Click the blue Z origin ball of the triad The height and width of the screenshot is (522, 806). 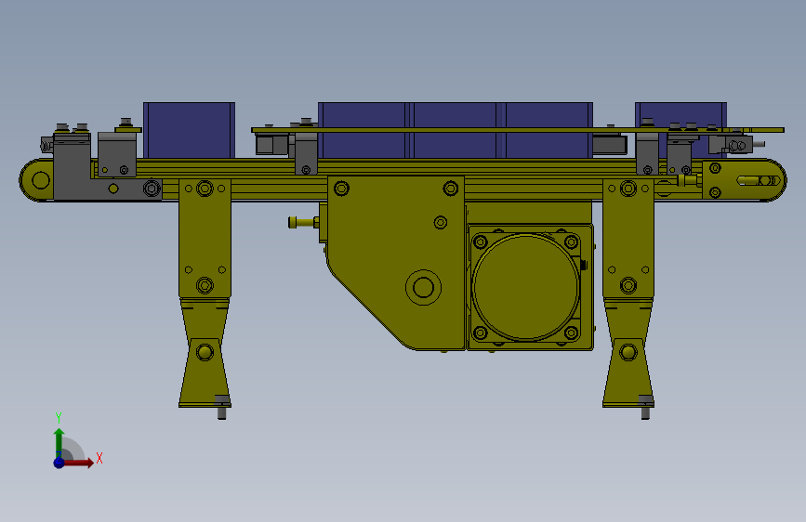[x=59, y=463]
